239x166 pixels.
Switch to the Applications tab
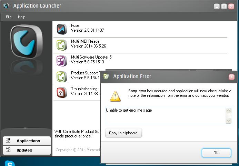(x=27, y=141)
